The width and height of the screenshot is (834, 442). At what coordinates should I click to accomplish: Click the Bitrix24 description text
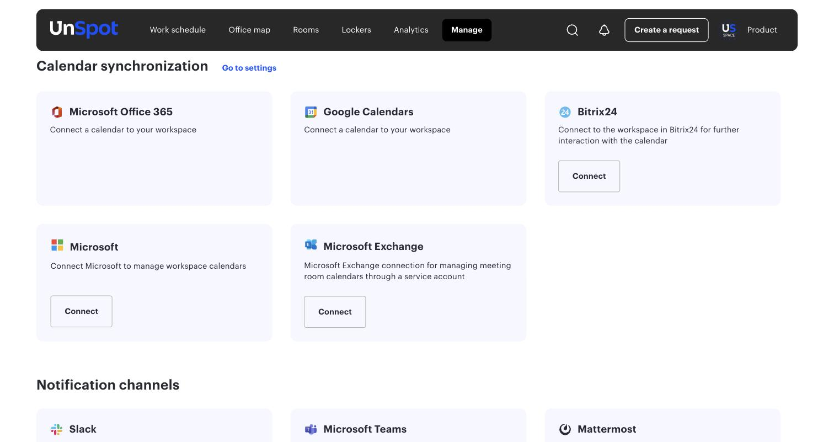pos(649,135)
